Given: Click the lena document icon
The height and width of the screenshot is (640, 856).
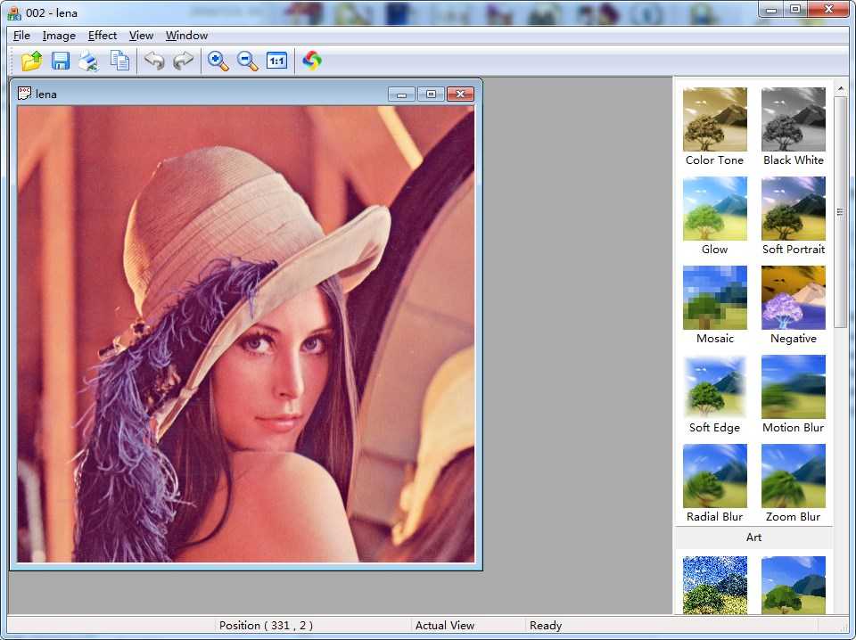Looking at the screenshot, I should point(24,94).
